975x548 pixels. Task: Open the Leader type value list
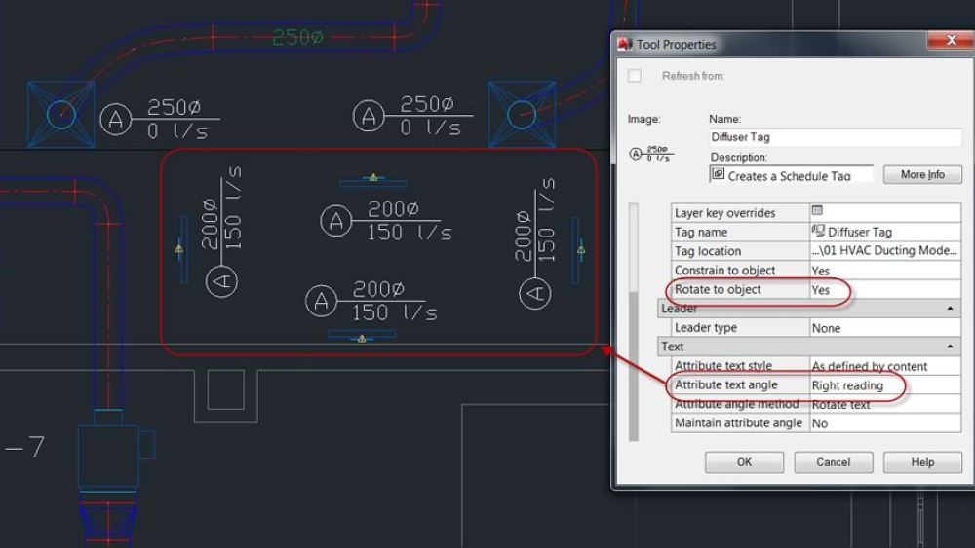(x=884, y=328)
